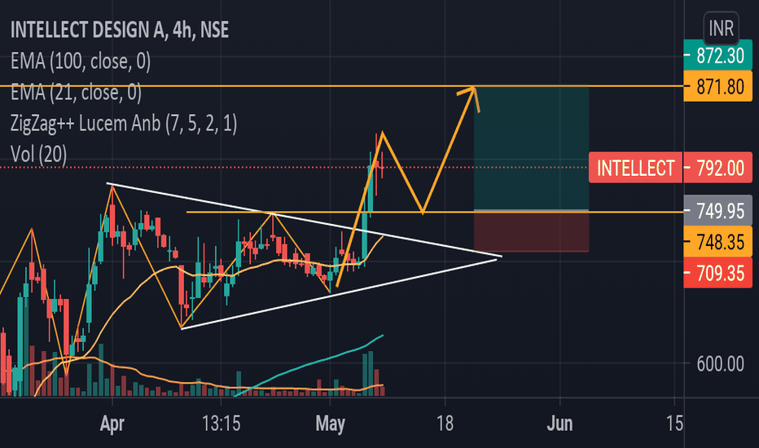
Task: Click the 871.80 orange price label
Action: (x=717, y=86)
